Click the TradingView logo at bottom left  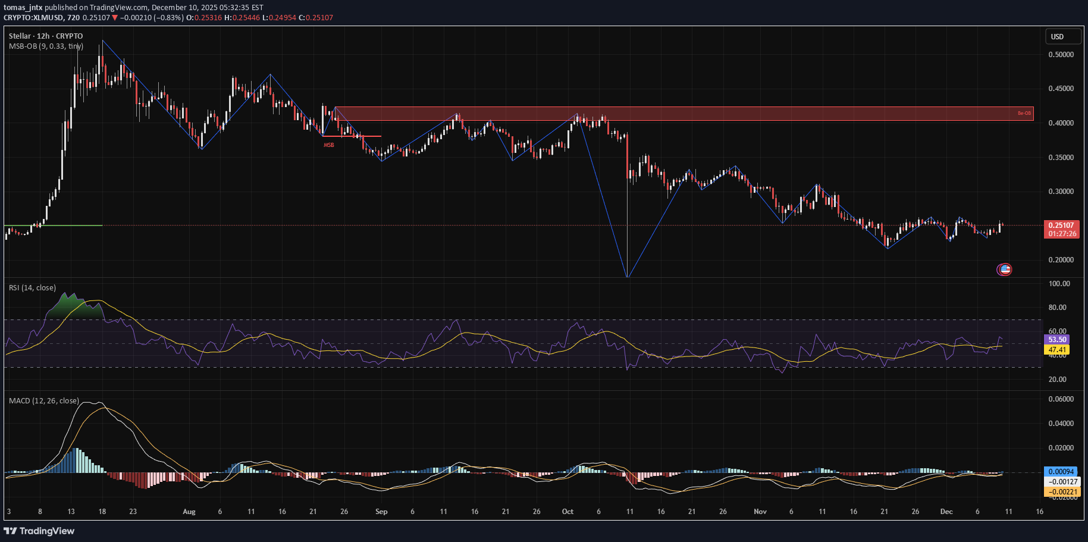(39, 531)
